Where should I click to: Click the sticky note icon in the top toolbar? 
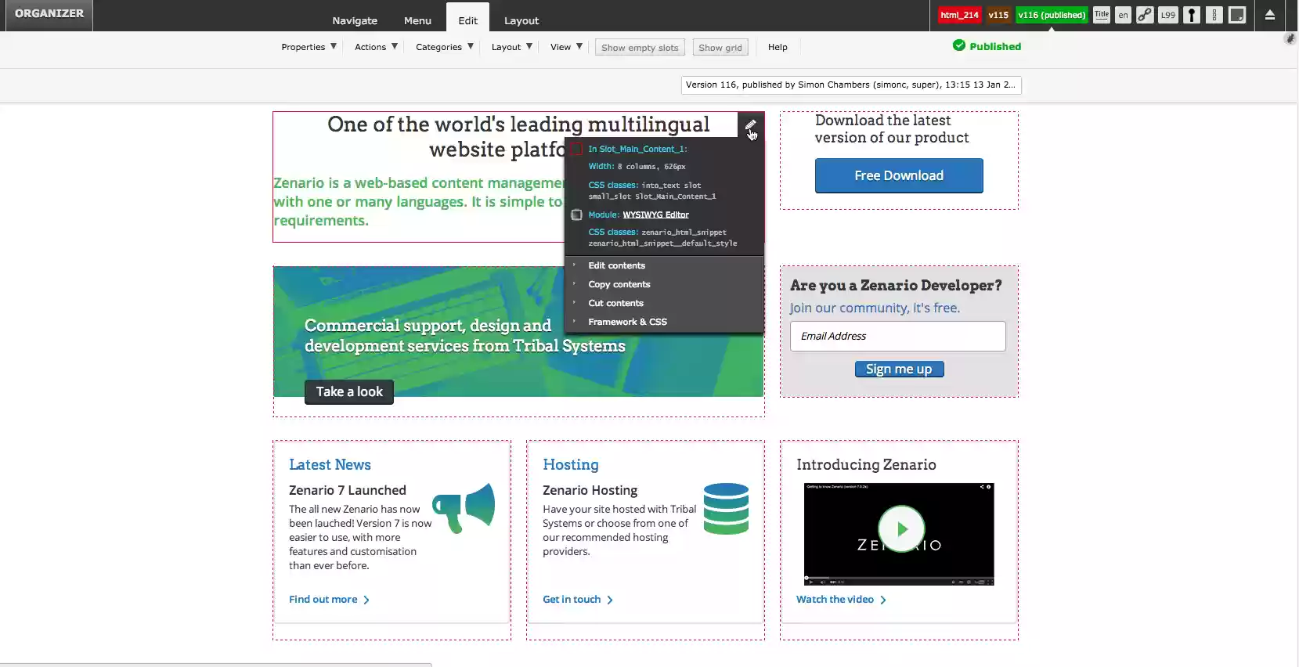[1237, 15]
